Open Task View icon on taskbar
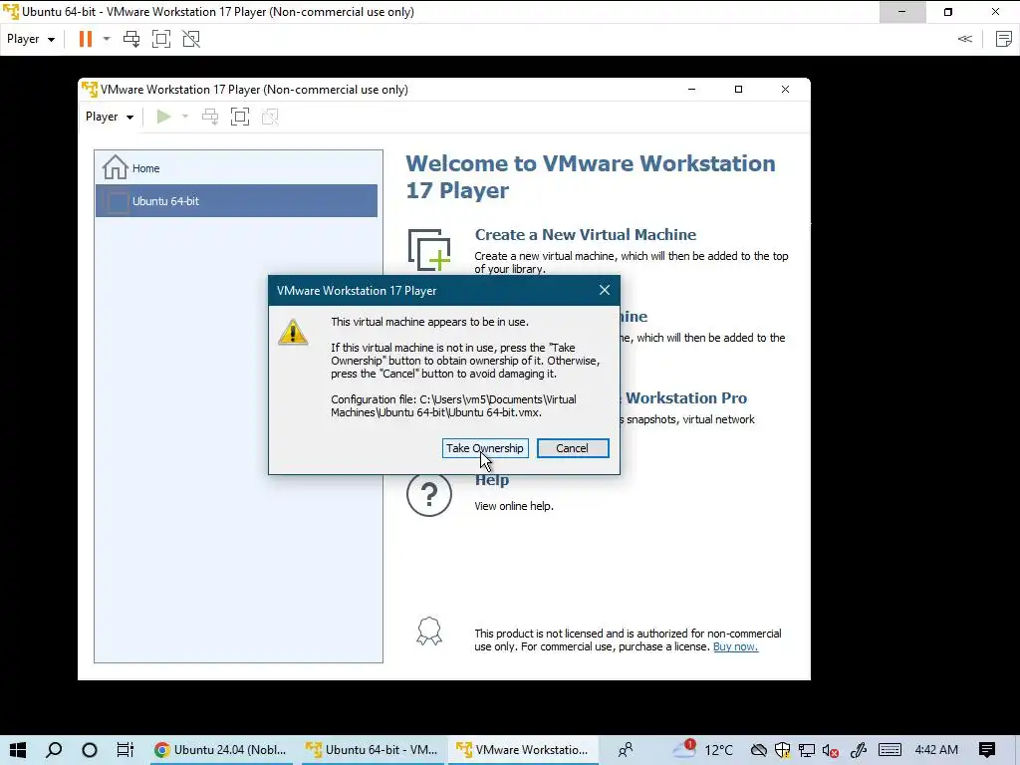The width and height of the screenshot is (1020, 765). (x=125, y=750)
